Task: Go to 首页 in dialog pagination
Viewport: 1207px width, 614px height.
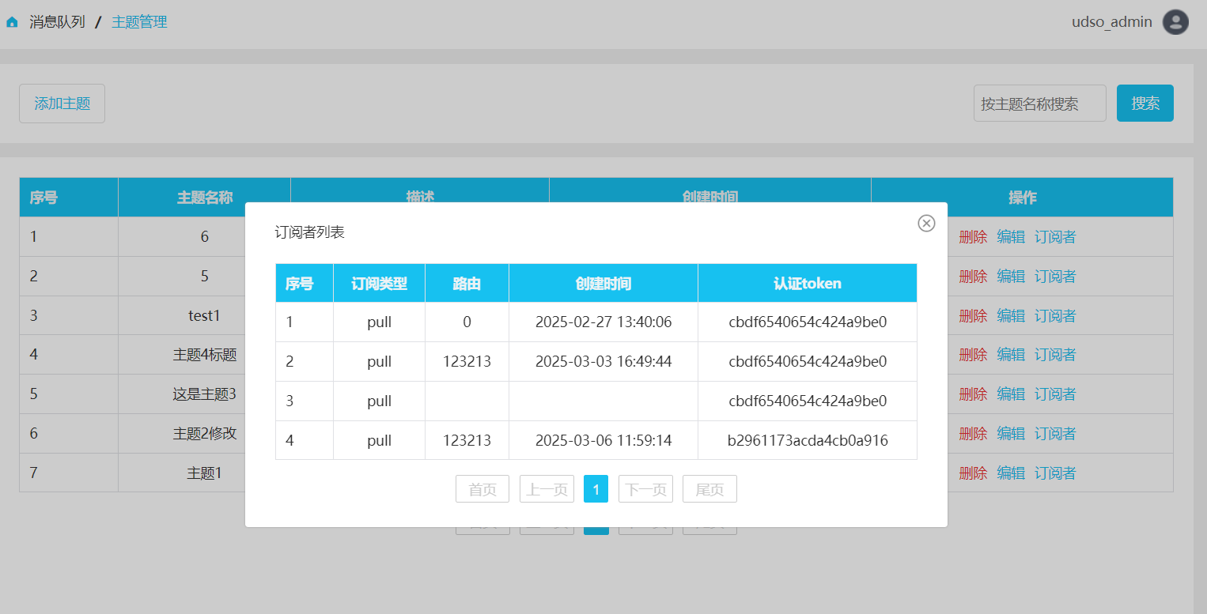Action: tap(482, 489)
